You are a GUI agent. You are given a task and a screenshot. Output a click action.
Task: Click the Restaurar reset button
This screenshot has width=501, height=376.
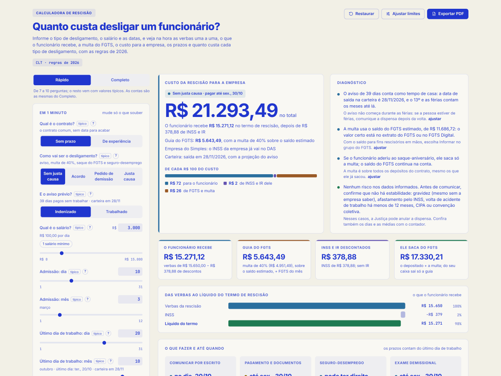pyautogui.click(x=362, y=14)
